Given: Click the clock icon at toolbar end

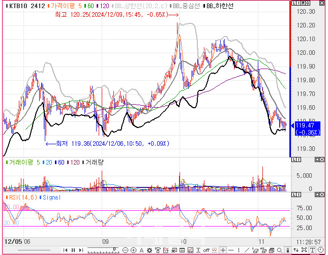Looking at the screenshot, I should coord(320,250).
